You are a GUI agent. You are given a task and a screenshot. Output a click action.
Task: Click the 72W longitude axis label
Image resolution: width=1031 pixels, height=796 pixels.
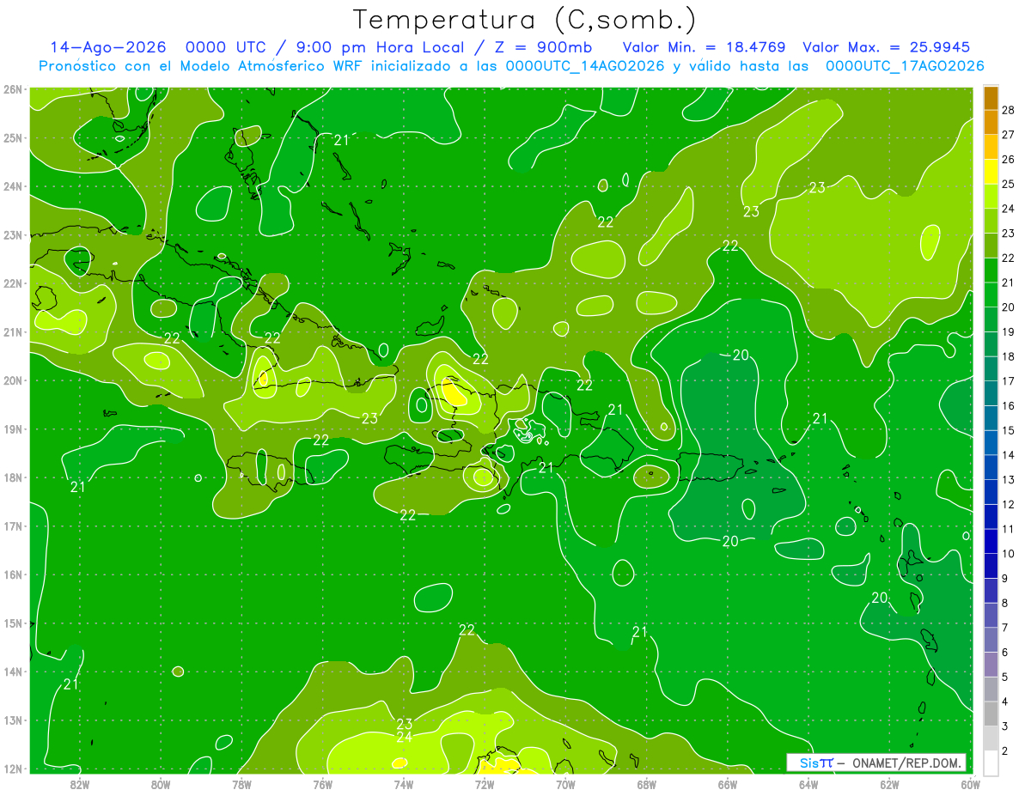(485, 783)
